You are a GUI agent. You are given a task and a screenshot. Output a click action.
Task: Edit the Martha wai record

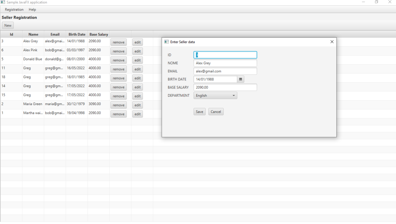[x=137, y=114]
